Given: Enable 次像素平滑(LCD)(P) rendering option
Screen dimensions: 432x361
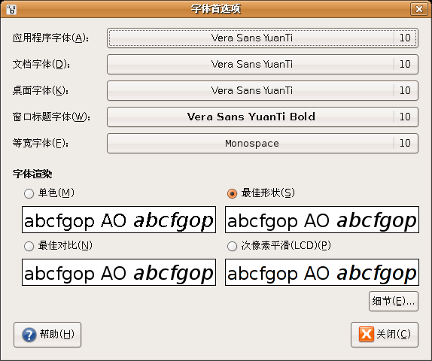Looking at the screenshot, I should [232, 246].
